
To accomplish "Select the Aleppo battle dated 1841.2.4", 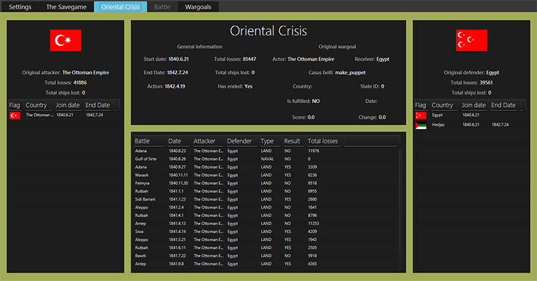I will pos(266,207).
